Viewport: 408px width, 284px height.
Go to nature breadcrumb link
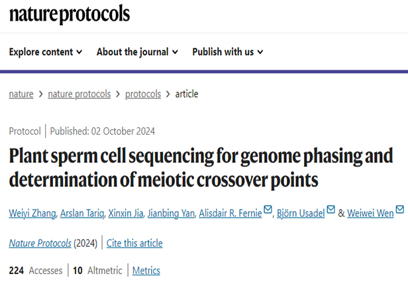tap(21, 94)
